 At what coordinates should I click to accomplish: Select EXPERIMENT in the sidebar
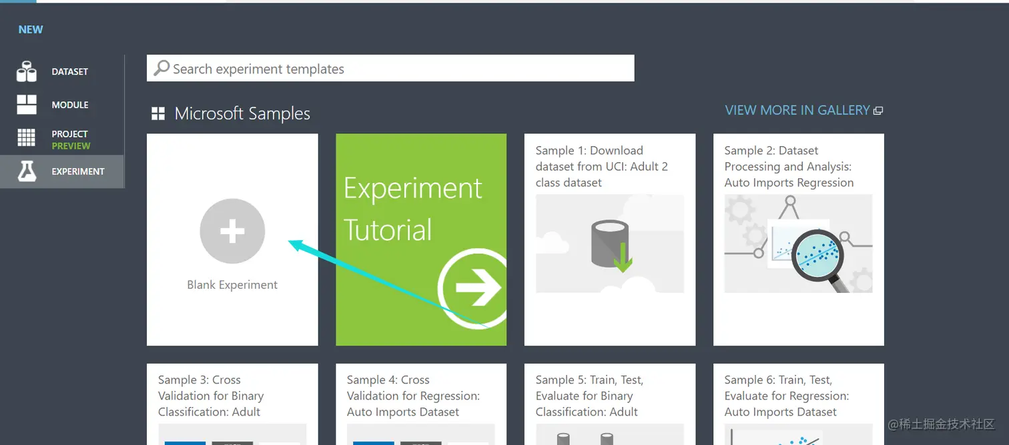coord(62,171)
